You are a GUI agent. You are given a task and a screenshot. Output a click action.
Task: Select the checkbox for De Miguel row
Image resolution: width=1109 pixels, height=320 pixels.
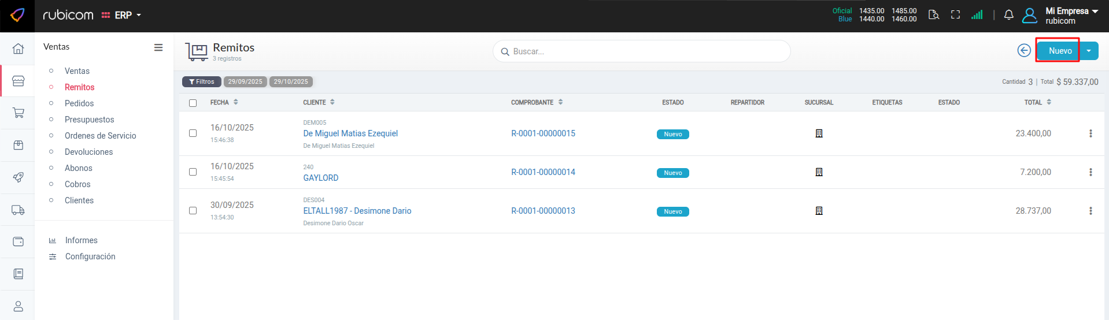point(193,133)
